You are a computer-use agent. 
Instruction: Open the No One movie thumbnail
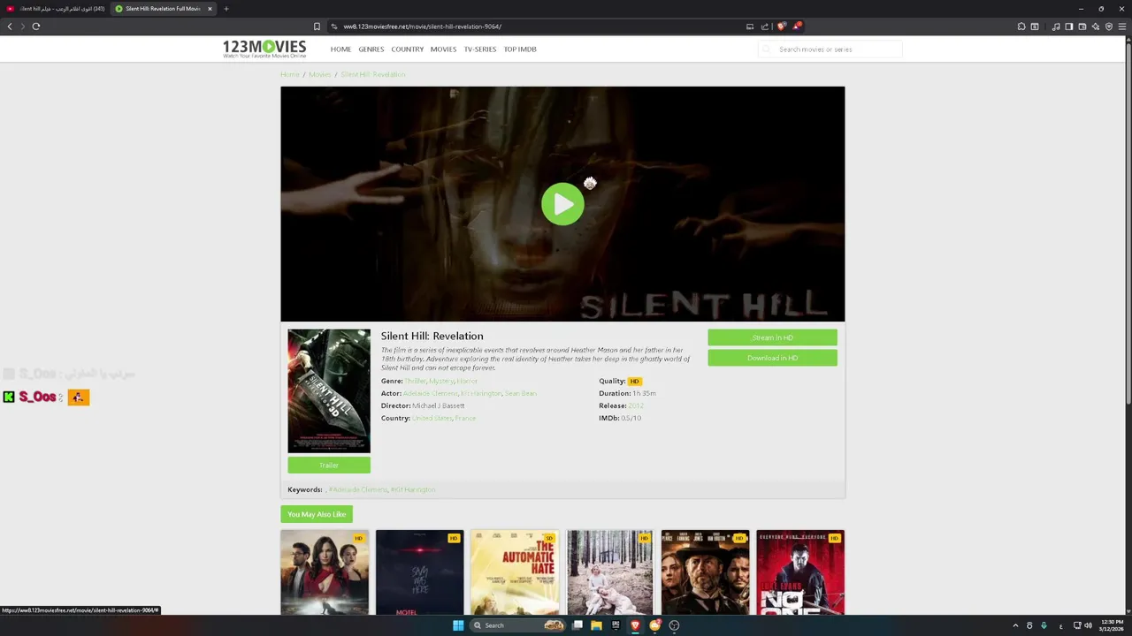click(x=800, y=572)
